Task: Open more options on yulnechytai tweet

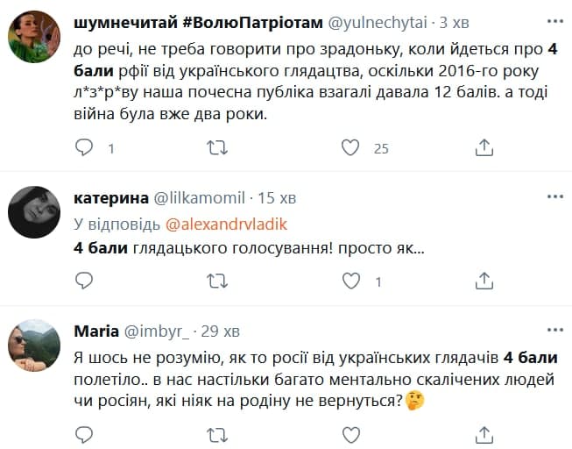Action: (x=554, y=21)
